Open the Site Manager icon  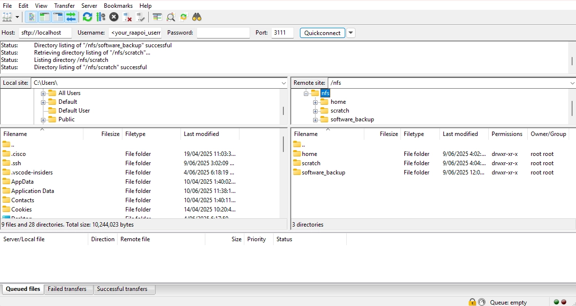click(7, 17)
